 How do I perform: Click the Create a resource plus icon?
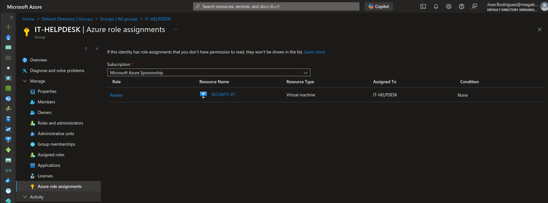pyautogui.click(x=8, y=27)
